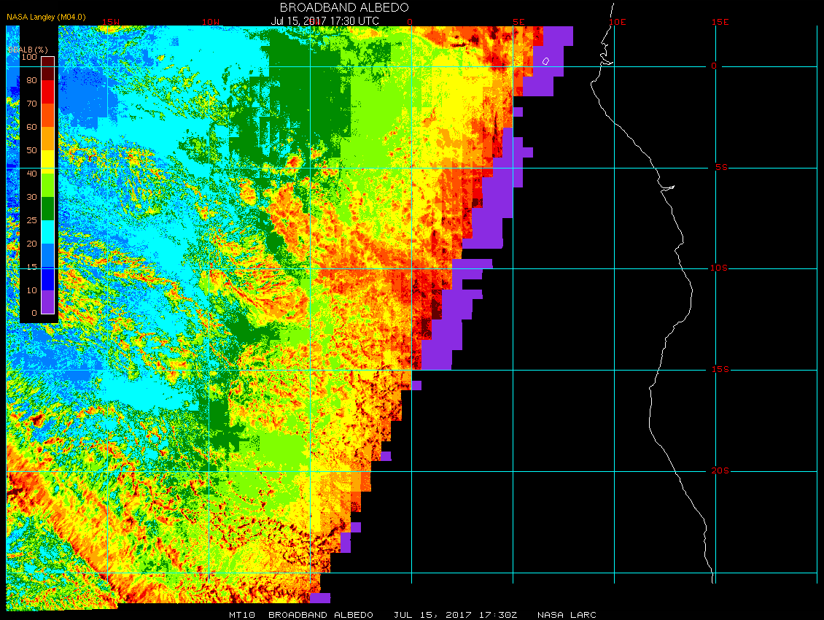Click the dark green legend swatch between 25 and 30

click(48, 209)
